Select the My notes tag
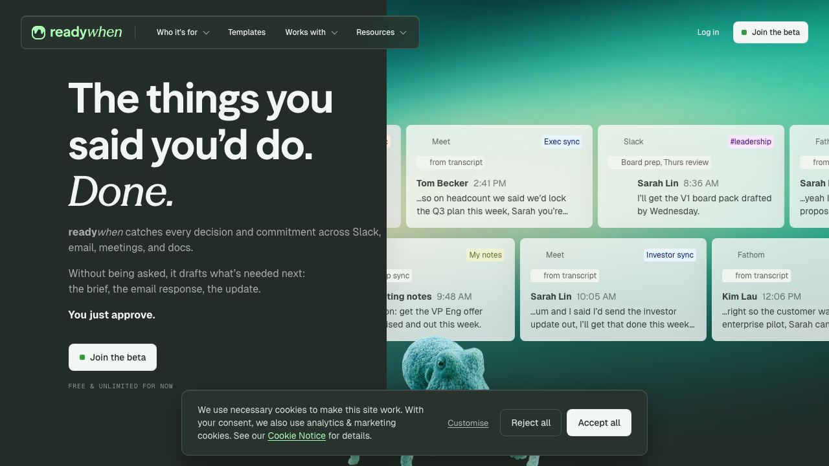The width and height of the screenshot is (829, 466). (x=485, y=255)
